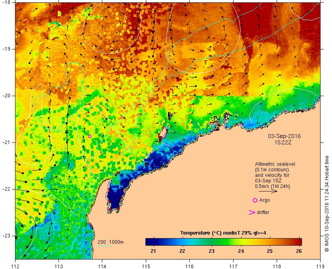Click the latitude axis label -22
Image resolution: width=332 pixels, height=269 pixels.
tap(6, 189)
